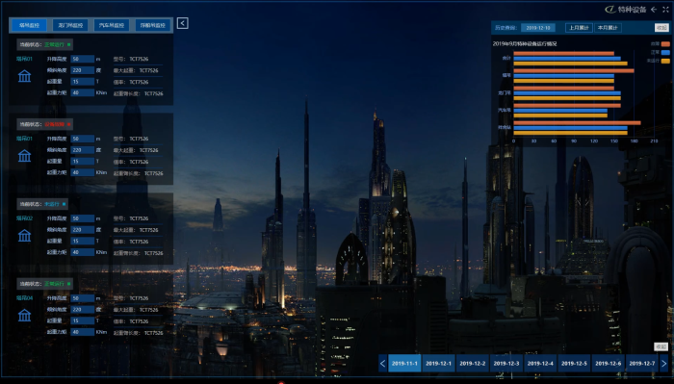The image size is (674, 384).
Task: Click the crane icon of 塔吊04 card
Action: pos(24,316)
